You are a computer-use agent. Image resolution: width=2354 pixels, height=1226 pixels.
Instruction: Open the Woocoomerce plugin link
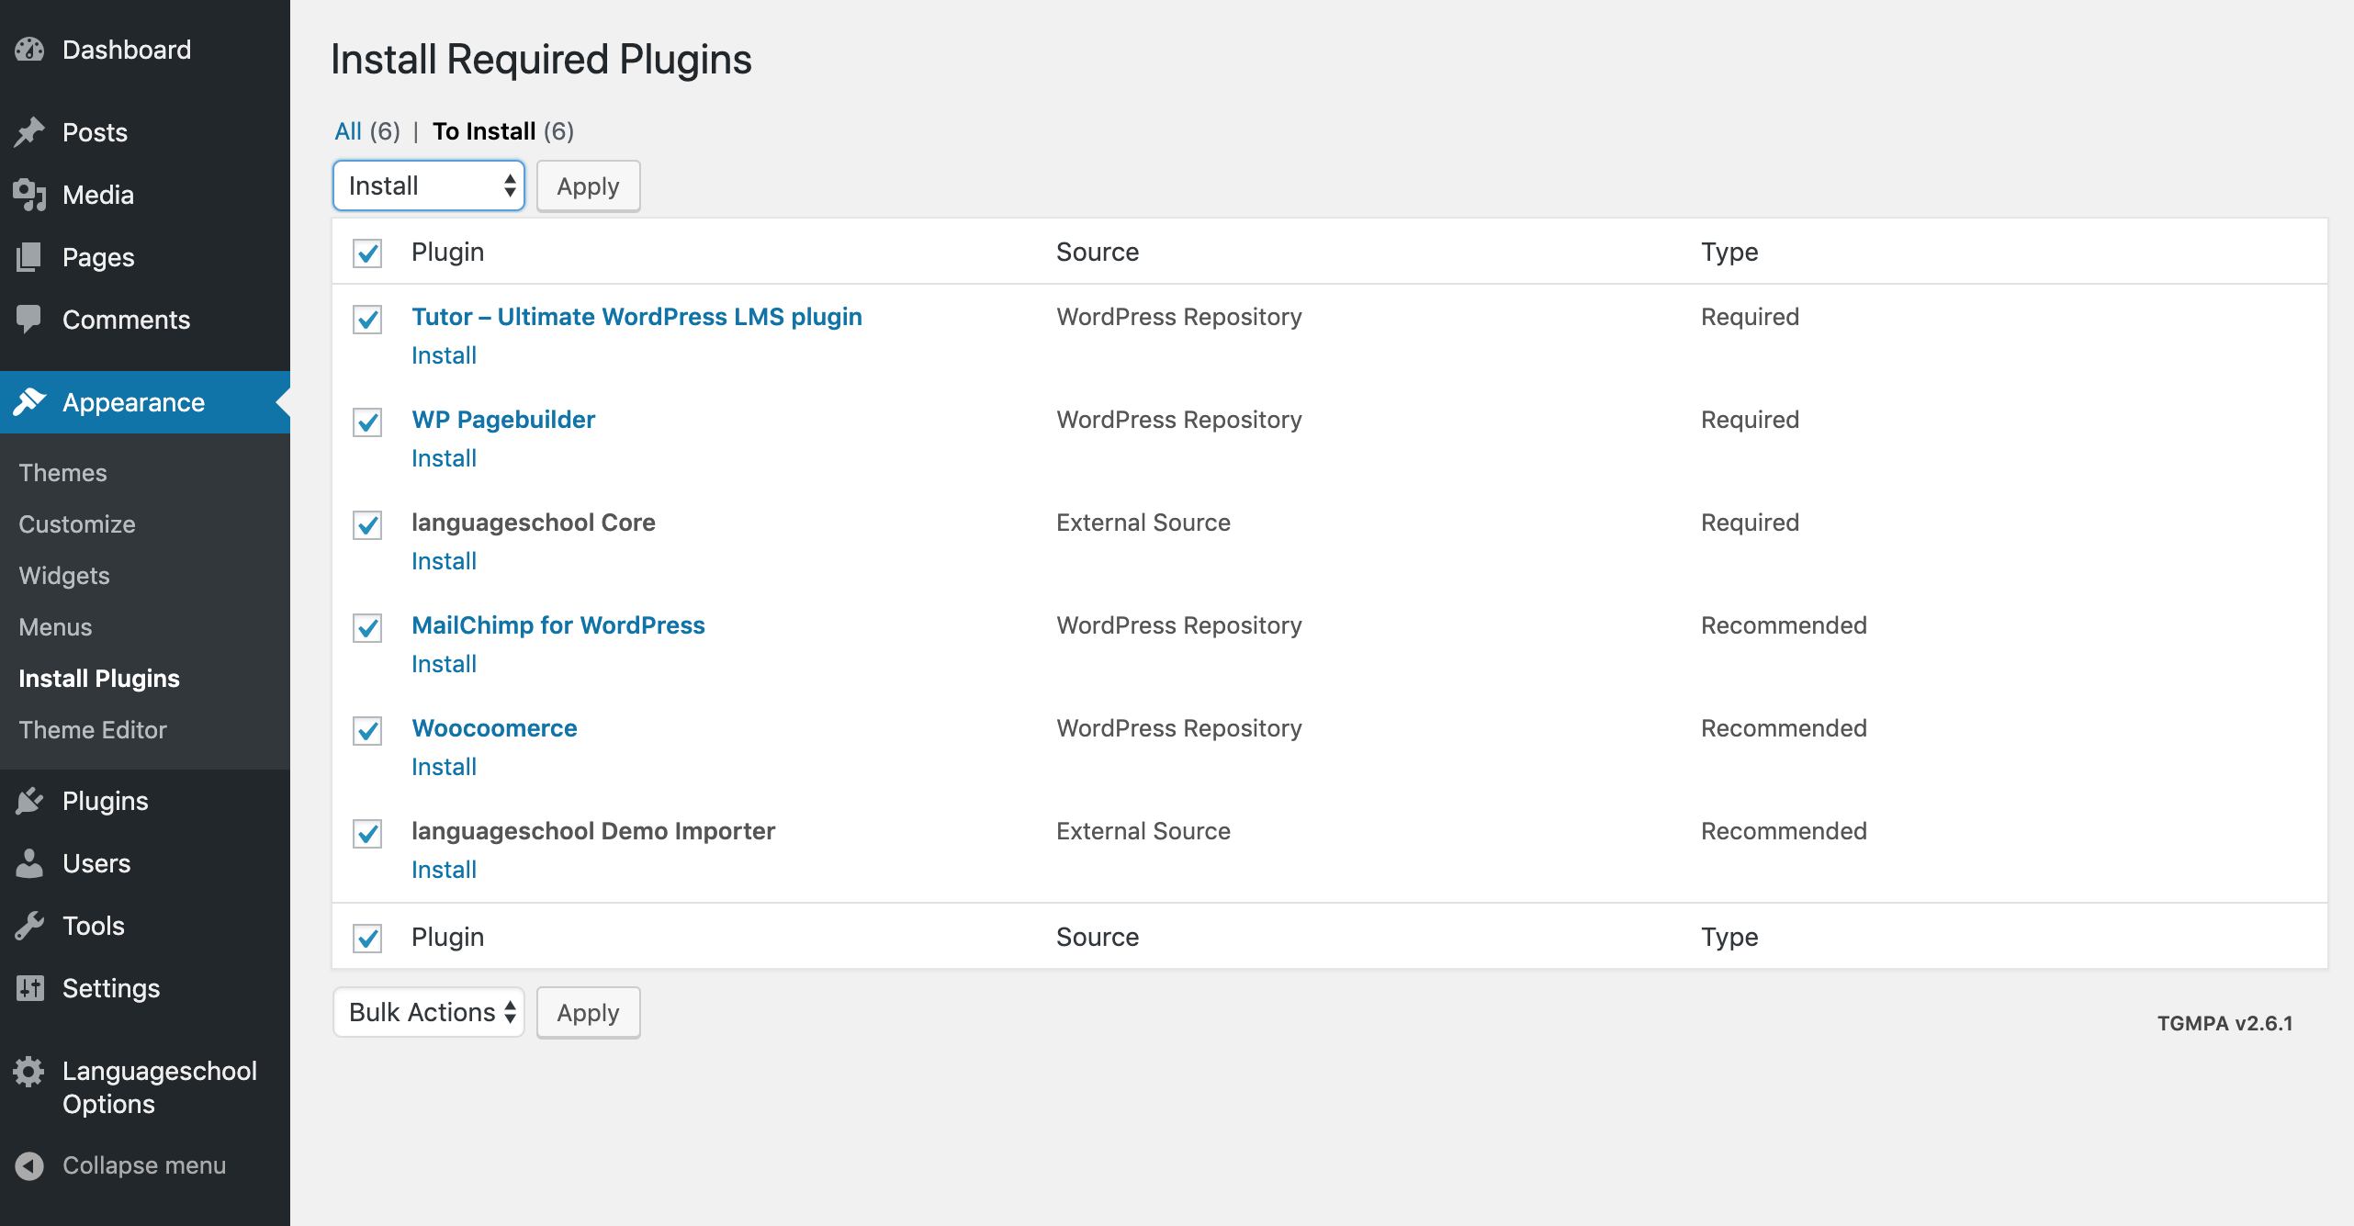coord(494,728)
